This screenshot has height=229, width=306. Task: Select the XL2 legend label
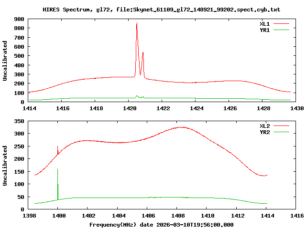click(x=264, y=126)
